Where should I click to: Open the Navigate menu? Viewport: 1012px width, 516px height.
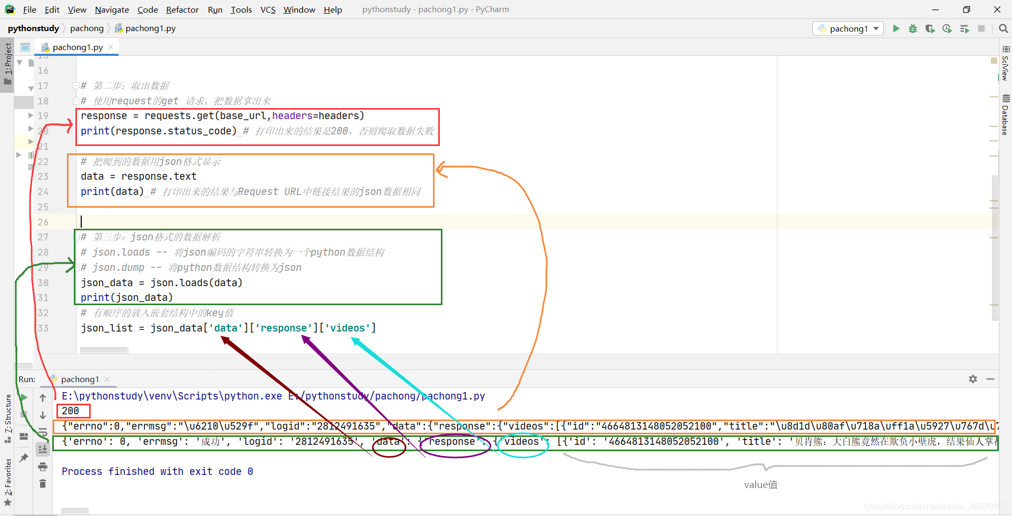coord(112,9)
